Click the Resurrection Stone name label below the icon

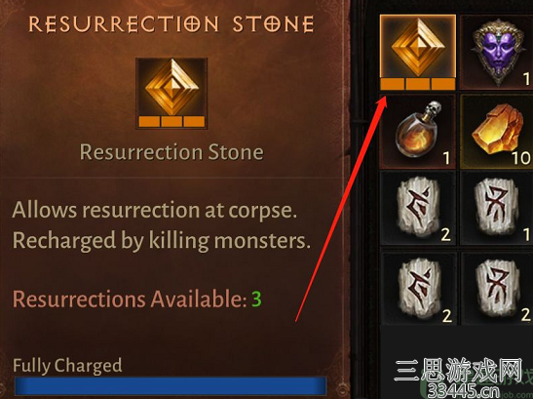(x=171, y=152)
